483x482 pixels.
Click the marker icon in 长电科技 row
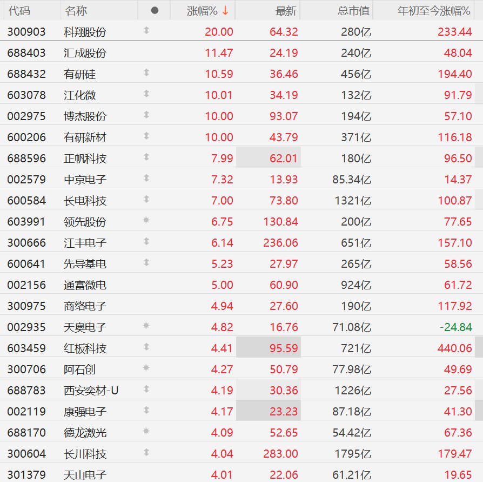coord(146,199)
